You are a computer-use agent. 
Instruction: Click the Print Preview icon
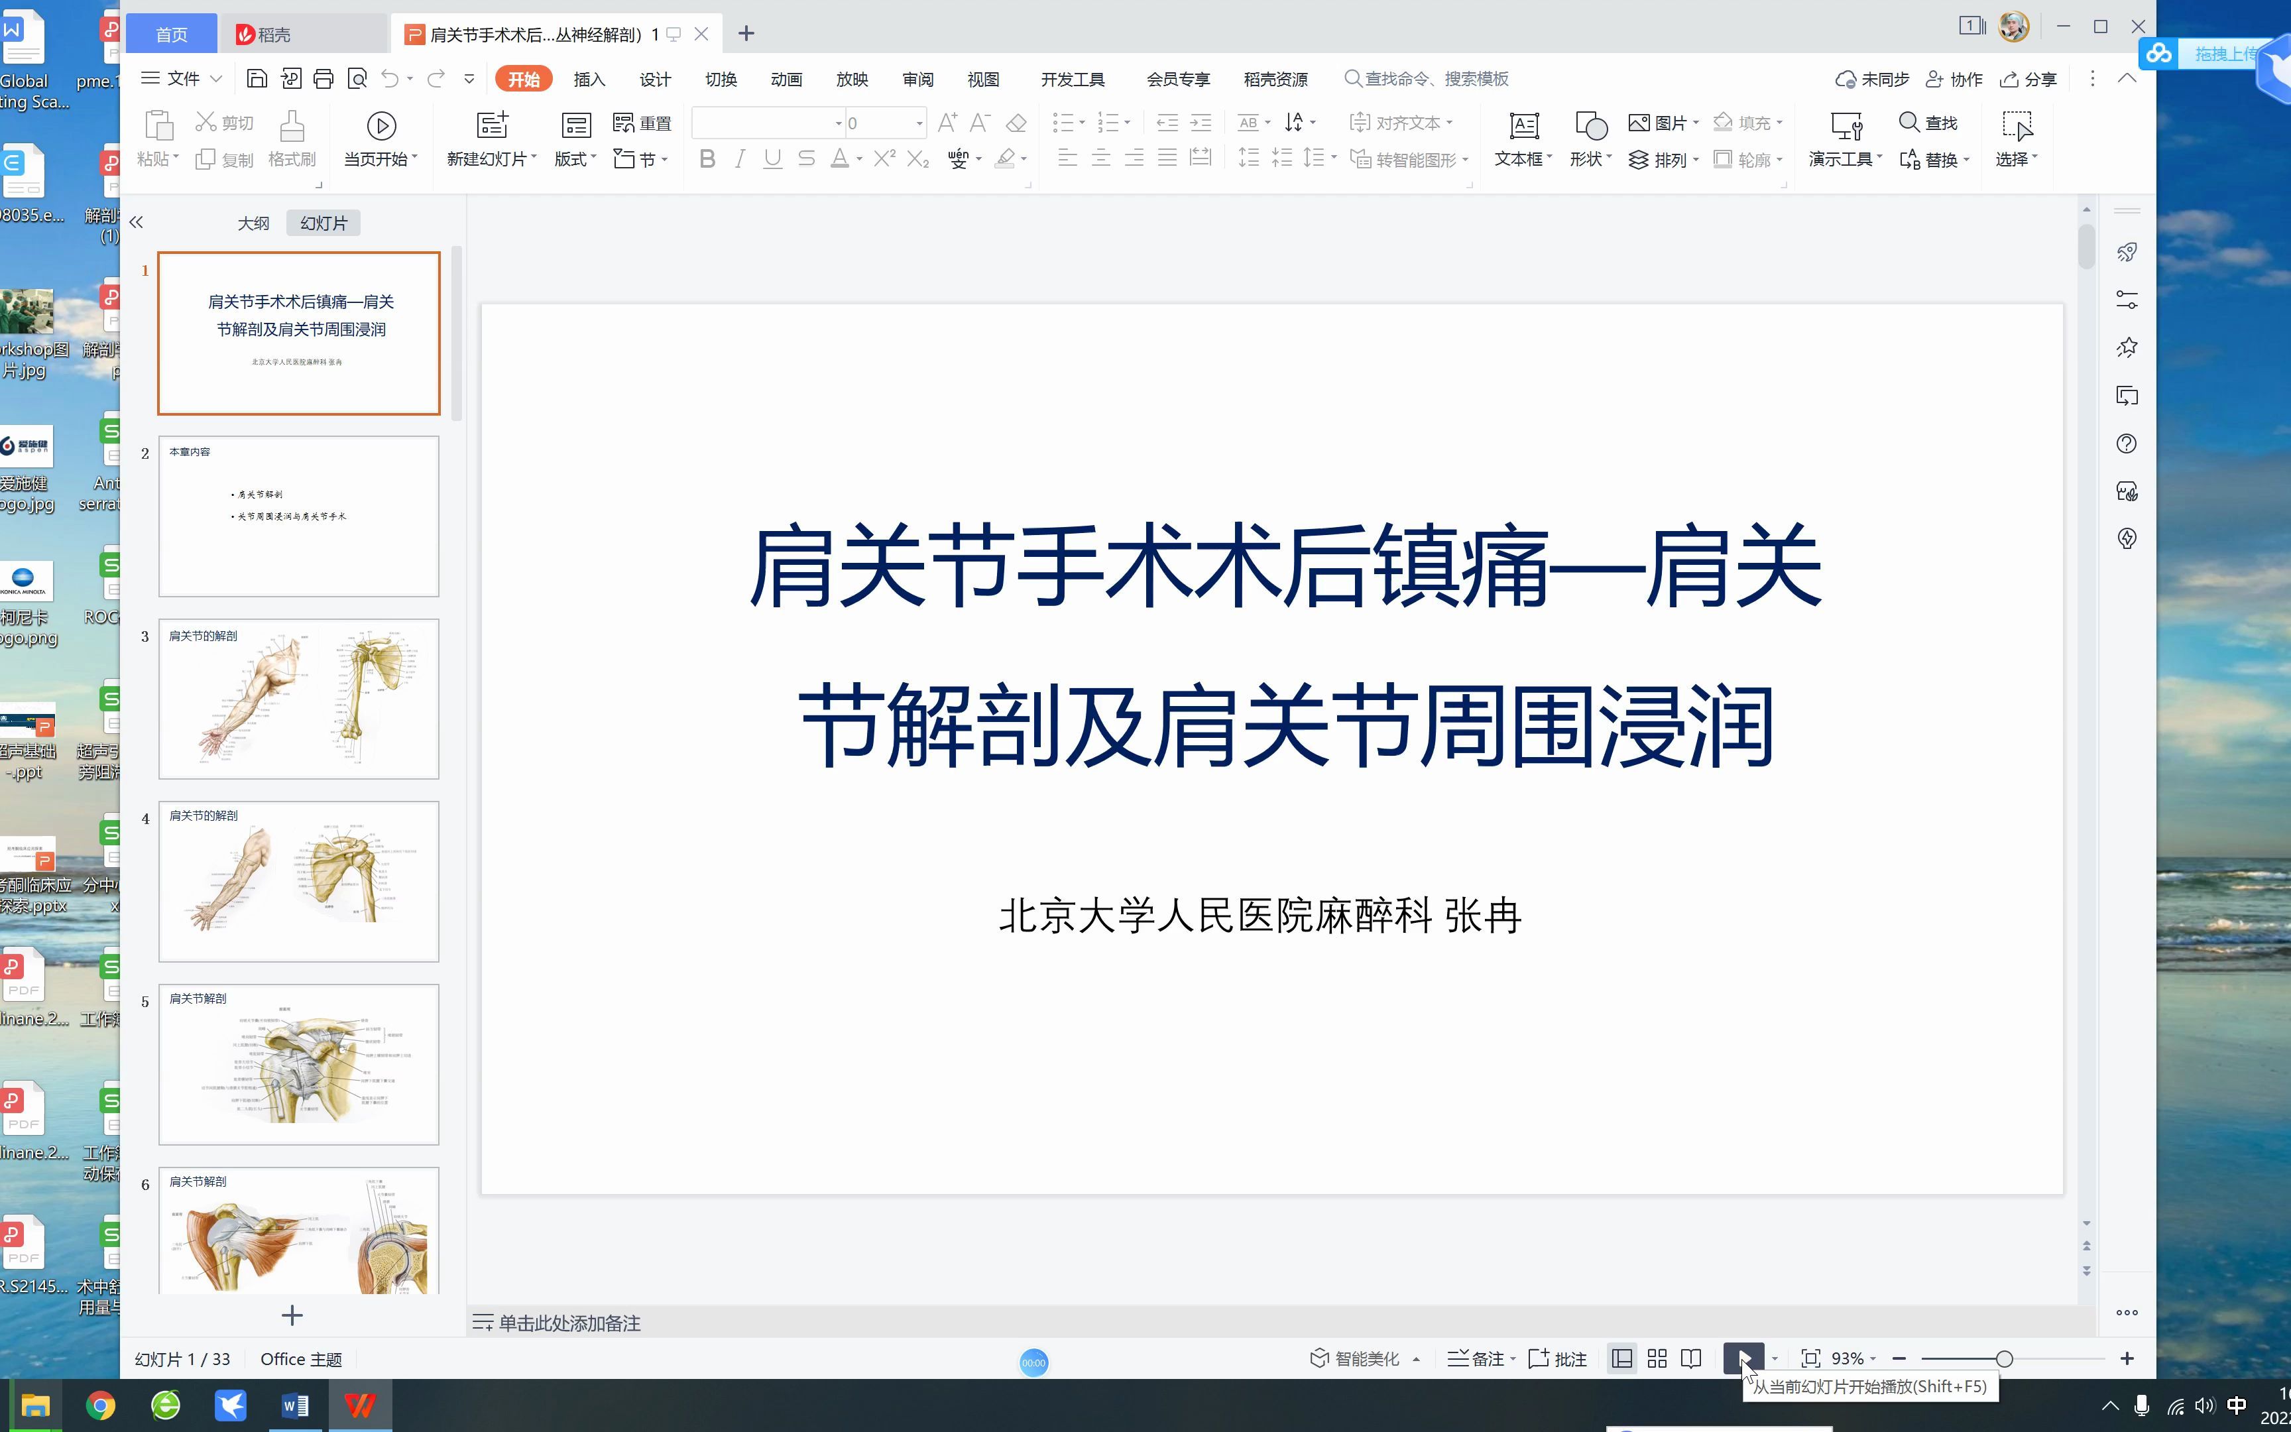click(357, 79)
